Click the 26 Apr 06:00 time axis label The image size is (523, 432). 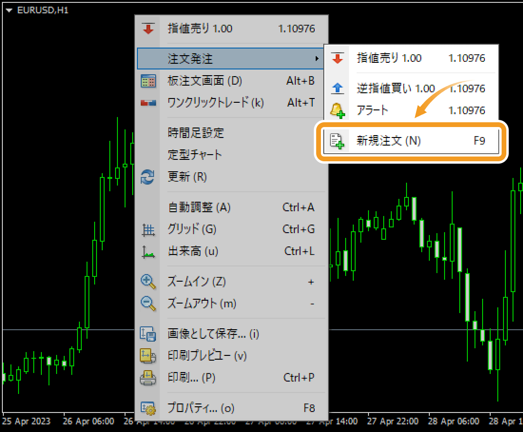[88, 422]
